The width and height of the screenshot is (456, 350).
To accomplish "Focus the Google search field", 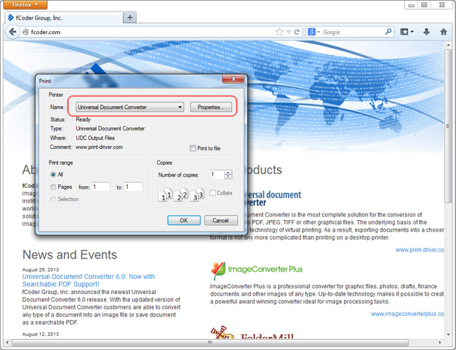I will click(353, 32).
